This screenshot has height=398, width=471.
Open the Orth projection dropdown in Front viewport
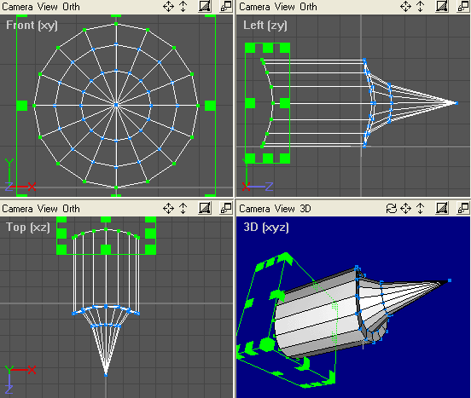(71, 7)
